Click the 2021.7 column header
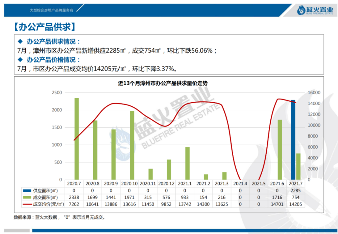The width and height of the screenshot is (338, 234). [x=295, y=184]
